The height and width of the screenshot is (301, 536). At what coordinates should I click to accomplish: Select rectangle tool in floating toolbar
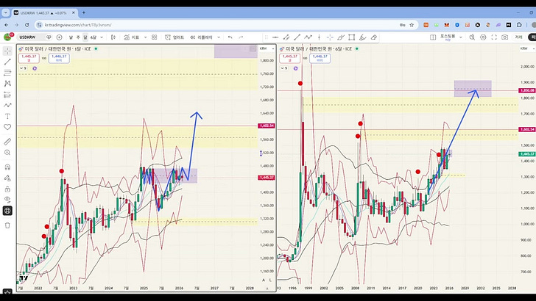click(351, 37)
